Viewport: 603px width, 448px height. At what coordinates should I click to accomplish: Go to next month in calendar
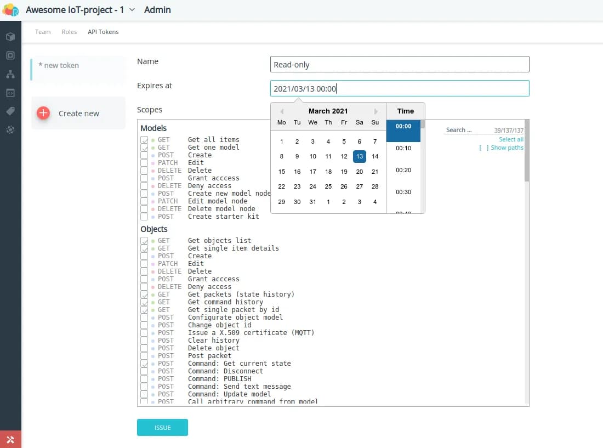pos(376,111)
